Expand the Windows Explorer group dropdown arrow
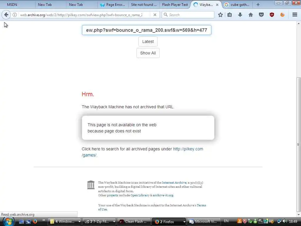The height and width of the screenshot is (226, 301). point(79,222)
